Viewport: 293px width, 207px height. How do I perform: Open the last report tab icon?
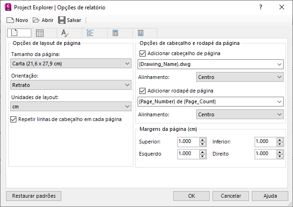pos(141,33)
